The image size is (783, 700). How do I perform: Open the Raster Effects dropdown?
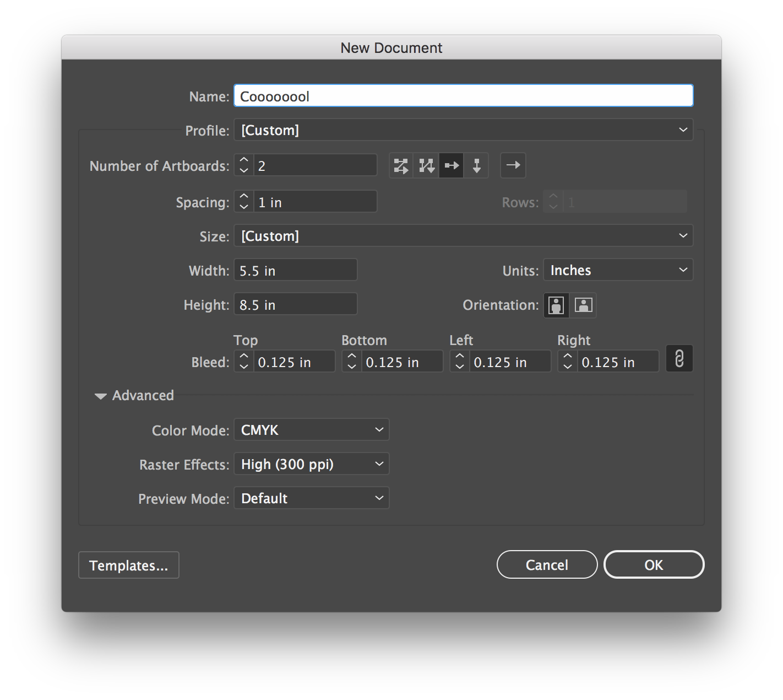tap(311, 464)
